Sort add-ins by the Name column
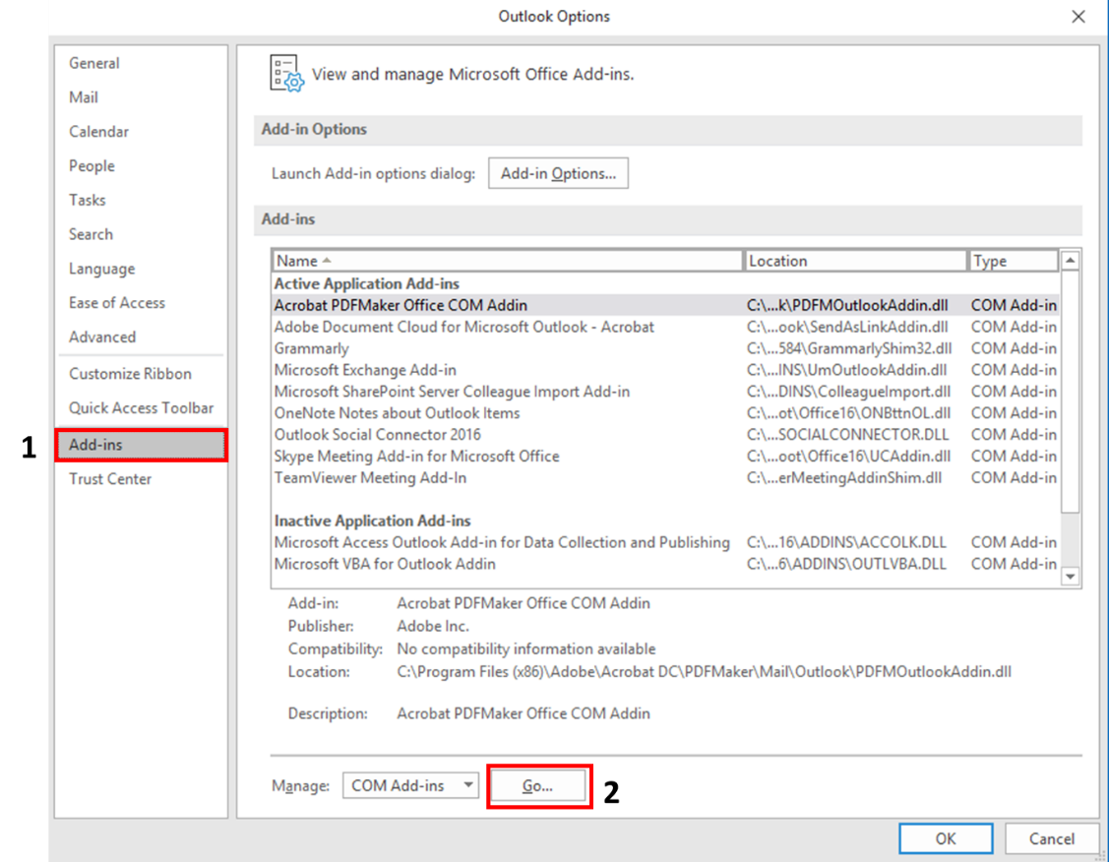Image resolution: width=1109 pixels, height=862 pixels. click(507, 261)
